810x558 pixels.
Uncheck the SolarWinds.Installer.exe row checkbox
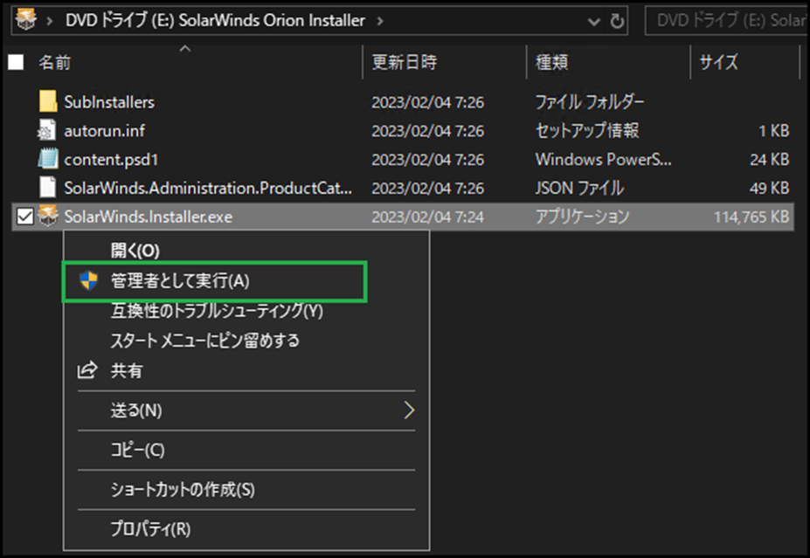24,217
